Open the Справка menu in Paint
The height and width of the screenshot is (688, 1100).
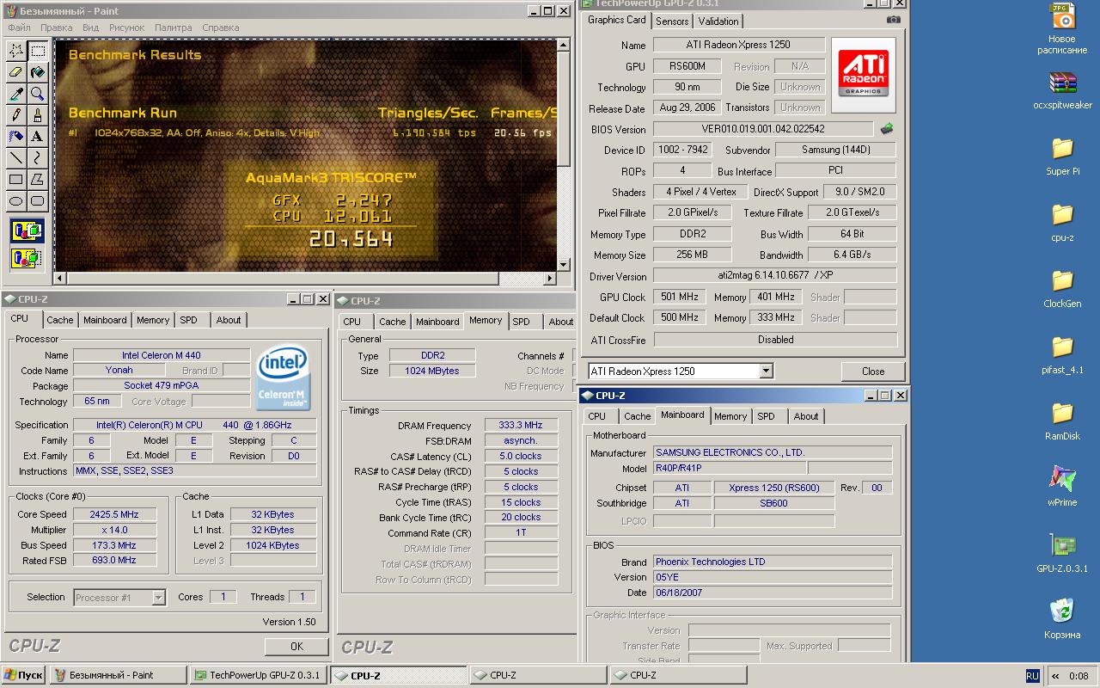tap(221, 28)
